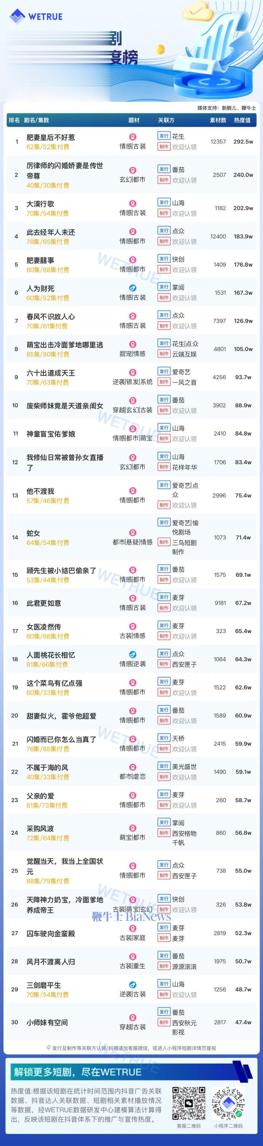Click the WETRUE logo icon at top
Viewport: 263px width, 1146px height.
pos(17,17)
